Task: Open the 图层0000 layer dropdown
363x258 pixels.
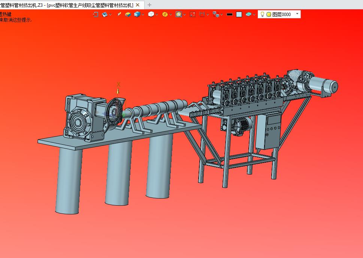Action: point(297,14)
